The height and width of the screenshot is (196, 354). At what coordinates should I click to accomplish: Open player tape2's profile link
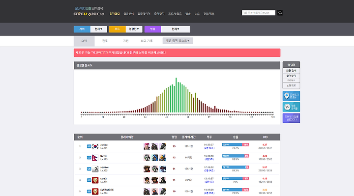tap(103, 179)
